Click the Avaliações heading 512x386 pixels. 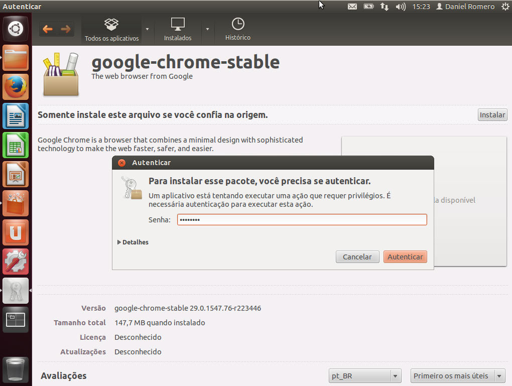click(64, 376)
